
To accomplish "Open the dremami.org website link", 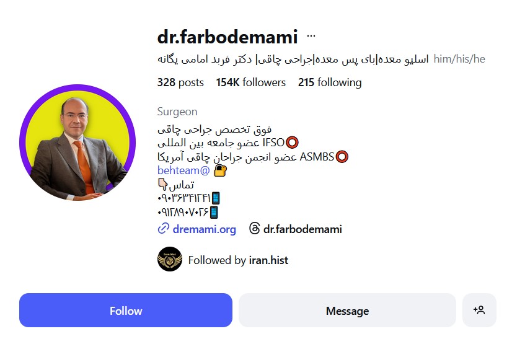I will point(204,229).
